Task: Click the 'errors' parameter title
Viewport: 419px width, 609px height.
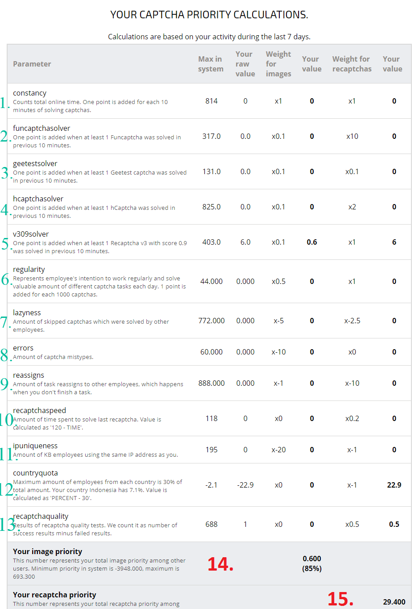Action: tap(23, 348)
